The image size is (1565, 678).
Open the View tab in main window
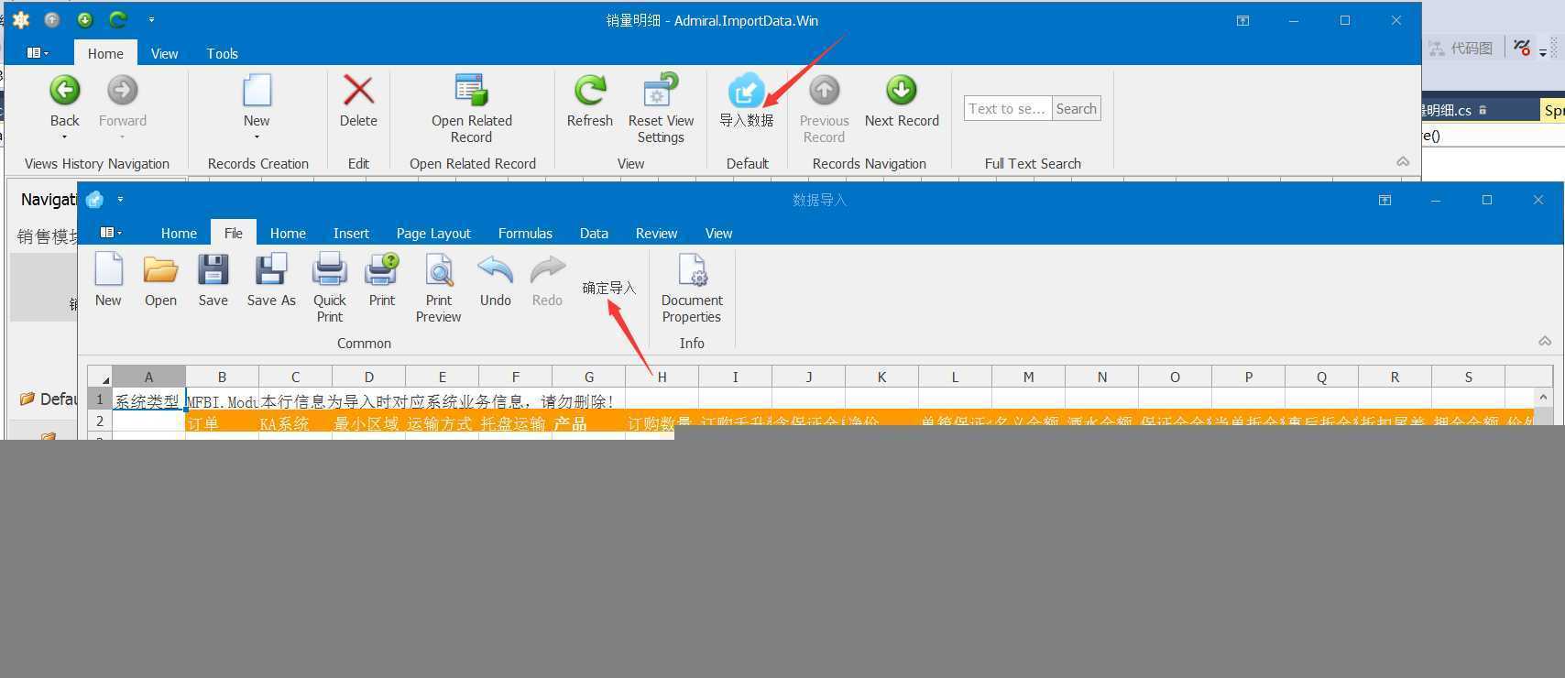164,53
